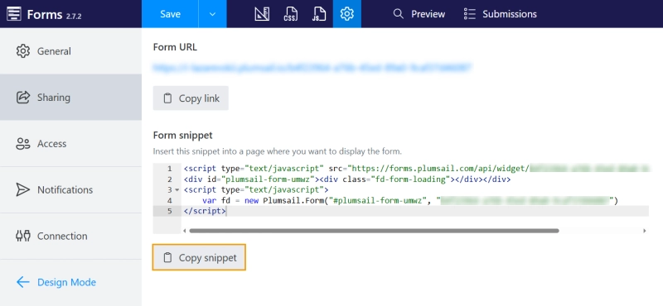Screen dimensions: 663x306
Task: Open the JavaScript editor icon
Action: pyautogui.click(x=318, y=14)
